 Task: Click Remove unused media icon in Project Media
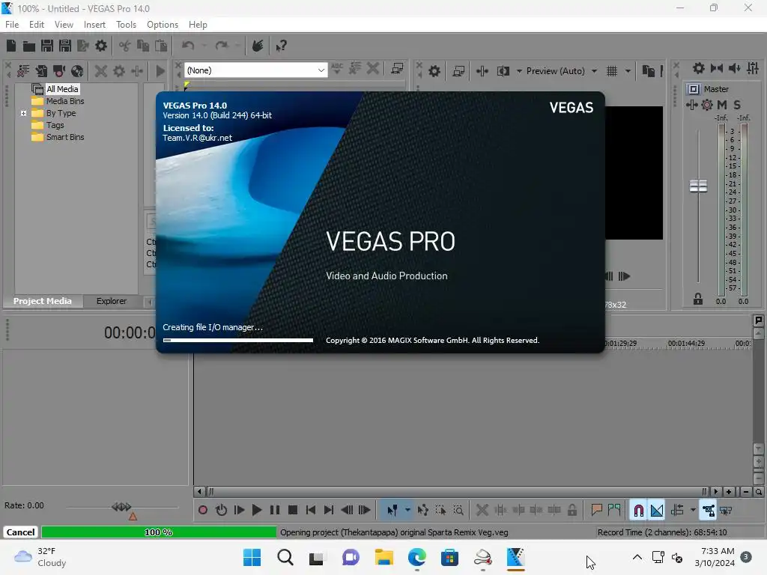click(x=23, y=71)
